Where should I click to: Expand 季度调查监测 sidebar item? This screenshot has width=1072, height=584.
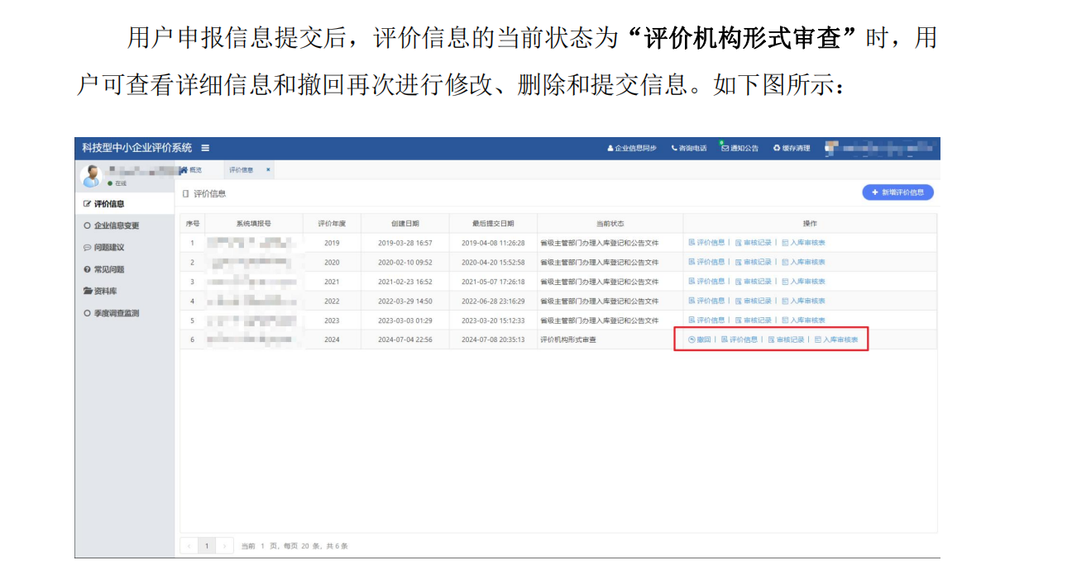pyautogui.click(x=116, y=313)
